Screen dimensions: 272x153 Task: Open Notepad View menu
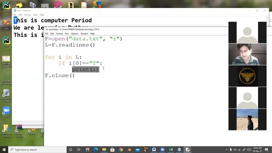coord(35,15)
